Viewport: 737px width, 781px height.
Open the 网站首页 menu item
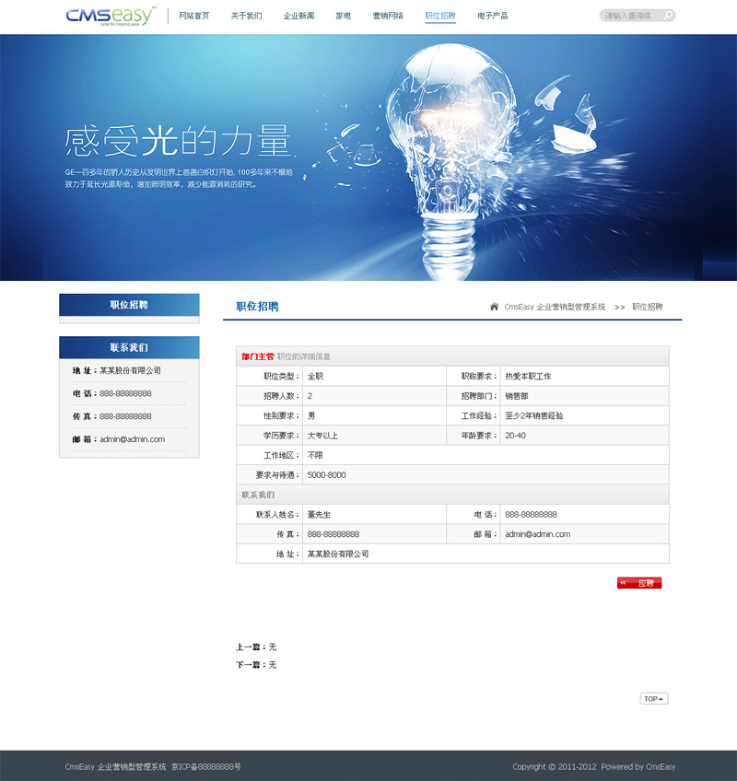(x=193, y=16)
